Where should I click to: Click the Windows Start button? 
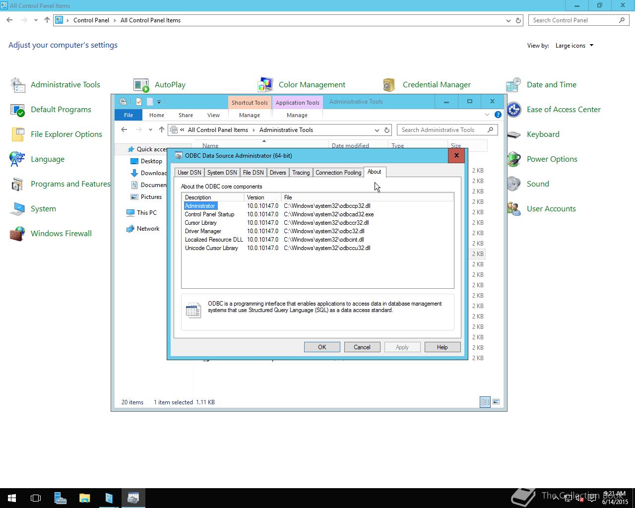pyautogui.click(x=12, y=498)
